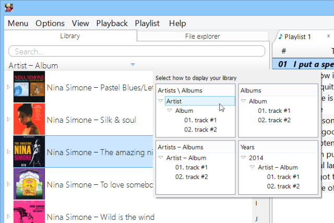Click the Silk & soul album cover
Image resolution: width=334 pixels, height=223 pixels.
click(29, 119)
